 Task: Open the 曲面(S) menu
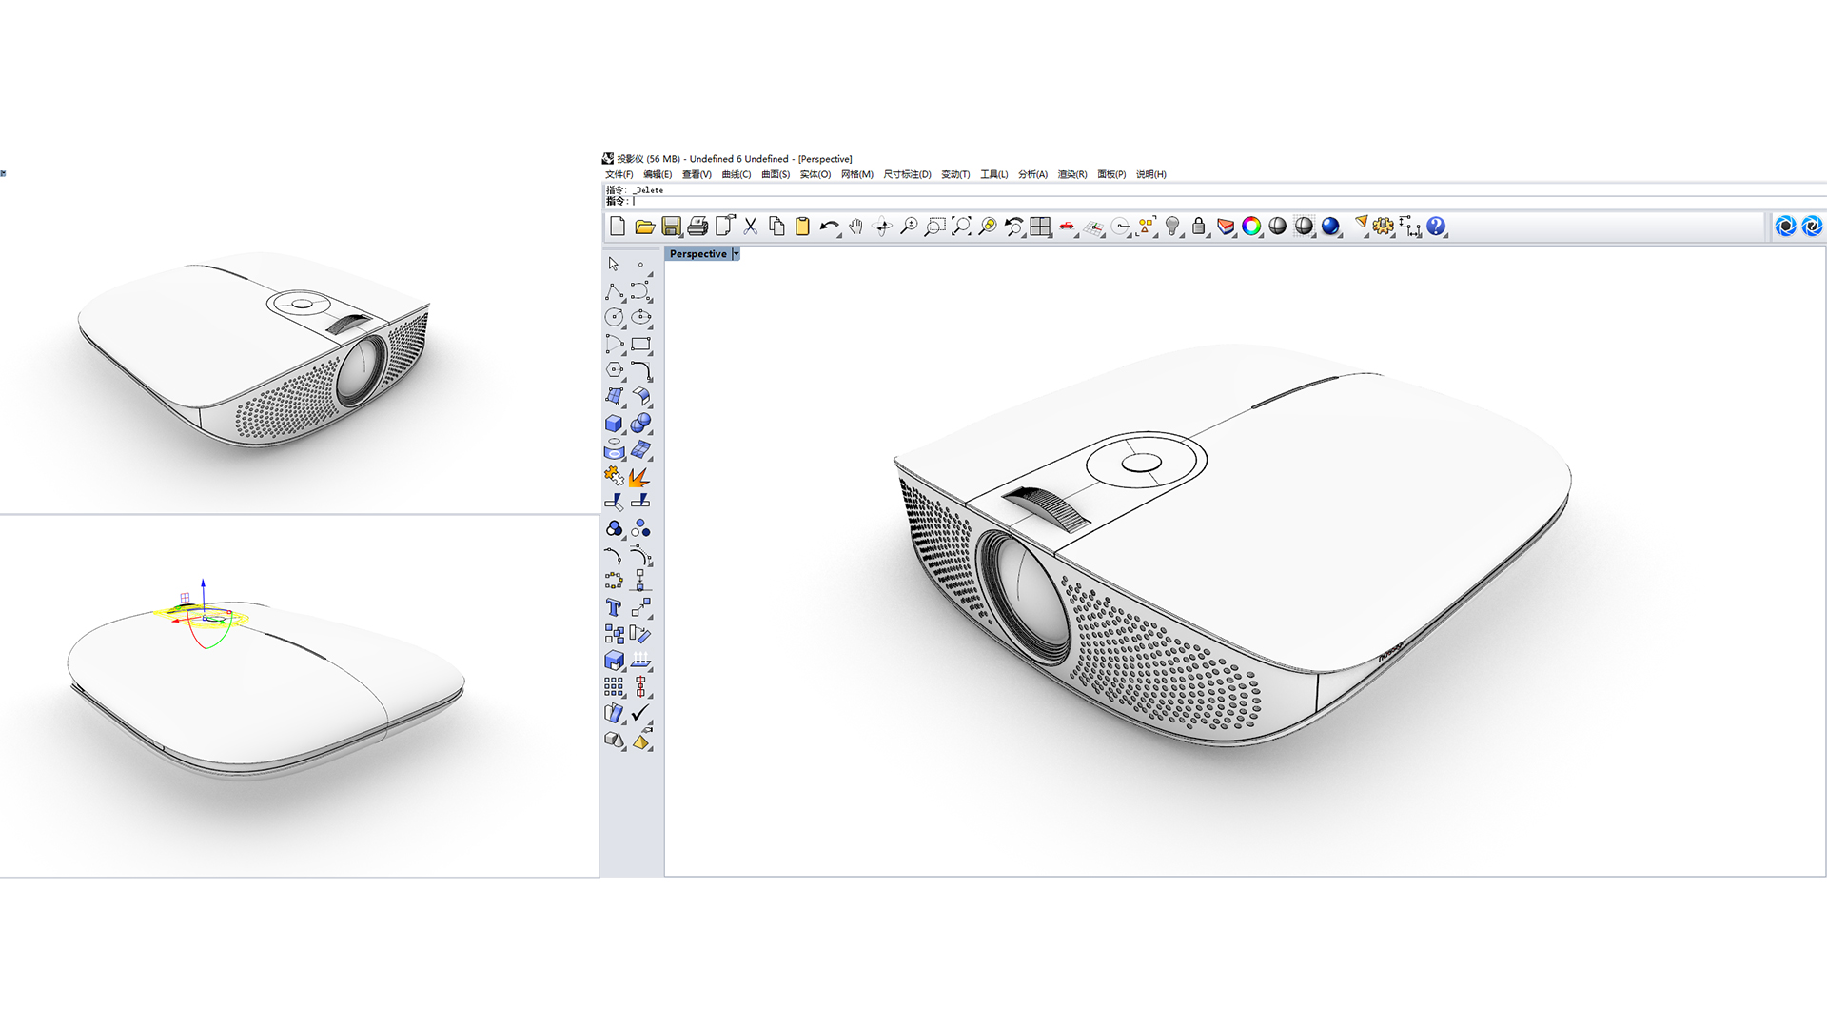click(776, 174)
